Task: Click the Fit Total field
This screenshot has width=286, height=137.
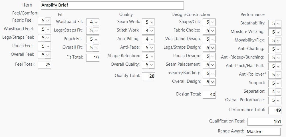Action: point(93,58)
